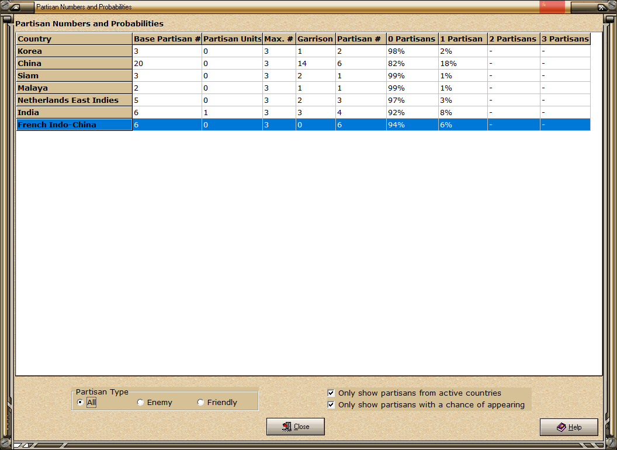Select the Netherlands East Indies row
Viewport: 617px width, 450px height.
[303, 100]
